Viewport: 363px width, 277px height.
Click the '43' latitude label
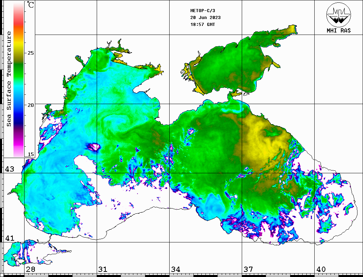point(10,169)
